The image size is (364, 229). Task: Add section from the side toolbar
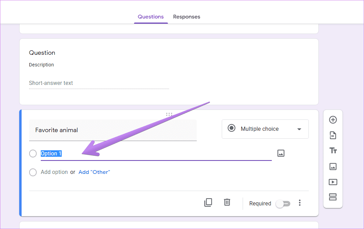(x=333, y=197)
